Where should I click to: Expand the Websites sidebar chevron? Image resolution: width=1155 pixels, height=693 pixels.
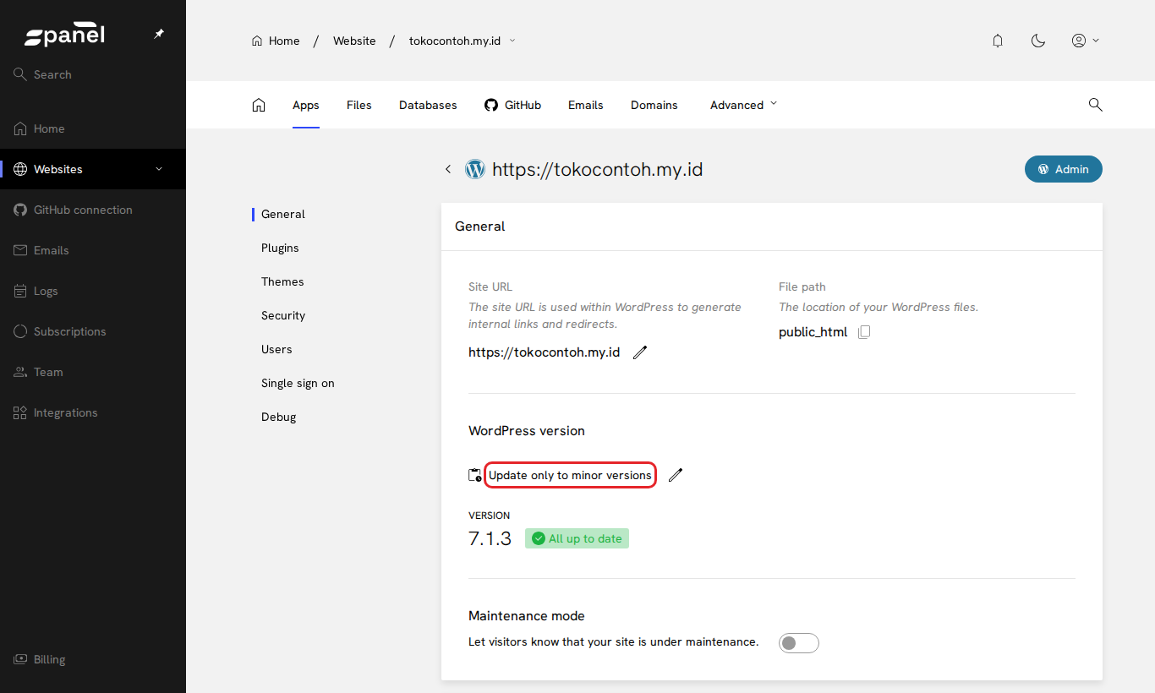pos(159,169)
